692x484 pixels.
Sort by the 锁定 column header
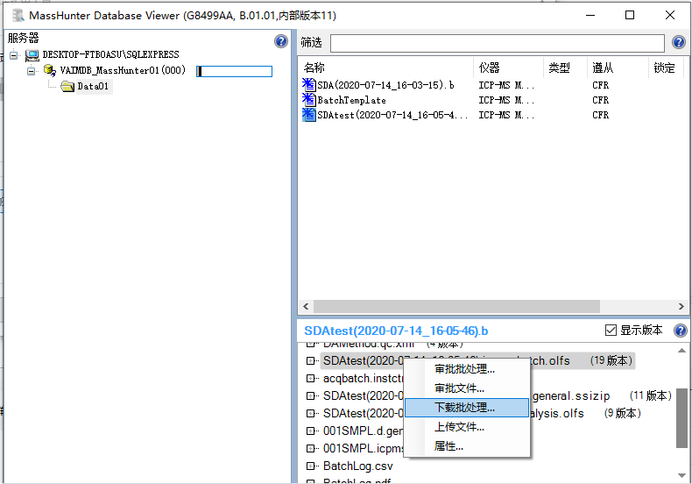point(666,68)
